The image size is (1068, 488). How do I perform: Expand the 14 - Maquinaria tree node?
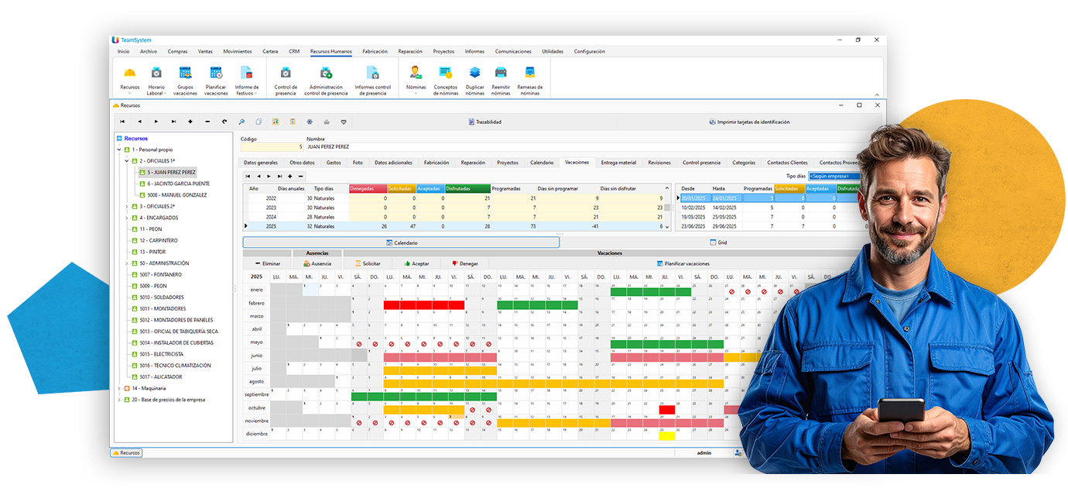pos(119,388)
